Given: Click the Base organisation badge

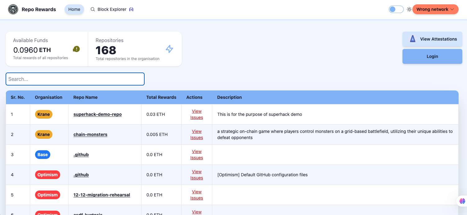Looking at the screenshot, I should 43,155.
